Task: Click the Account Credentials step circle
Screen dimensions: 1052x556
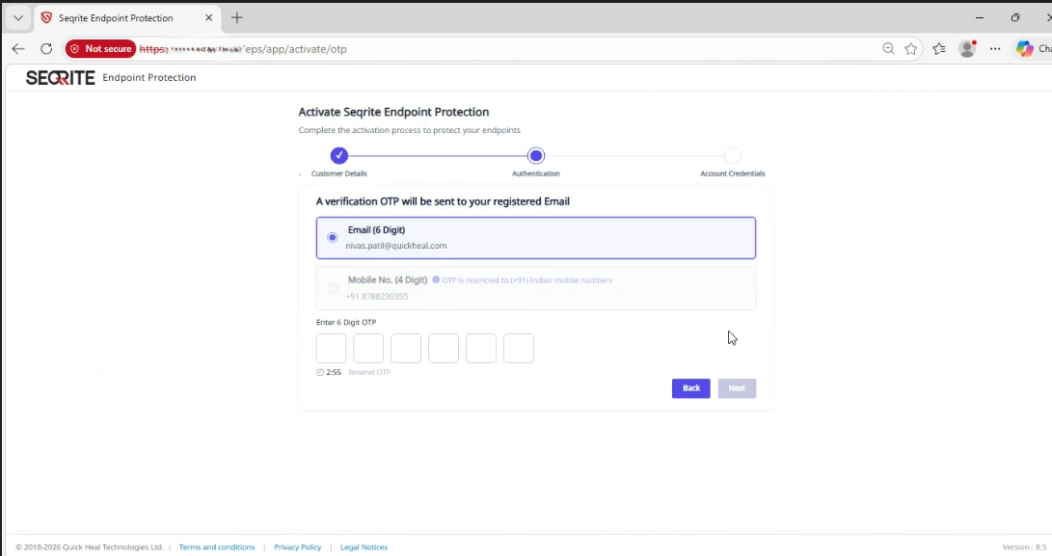Action: [x=732, y=154]
